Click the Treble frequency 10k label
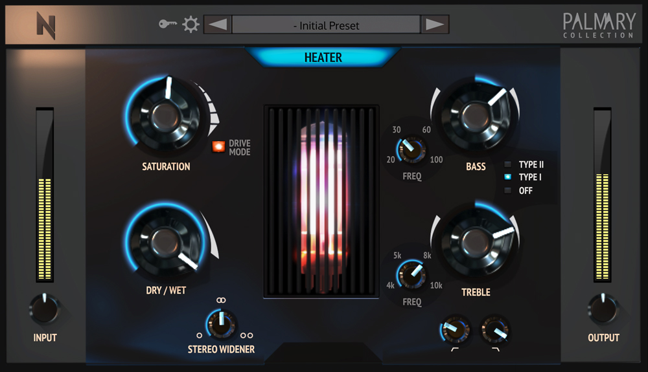648x372 pixels. [x=436, y=285]
